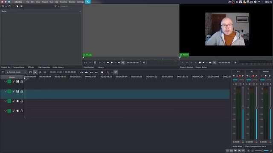Click the tag icon in Project Bin toolbar
This screenshot has height=153, width=273.
pyautogui.click(x=17, y=6)
